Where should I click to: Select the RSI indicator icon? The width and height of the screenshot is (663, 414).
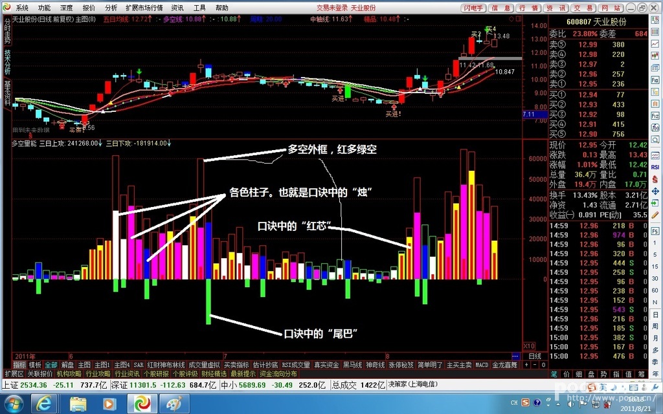(655, 166)
